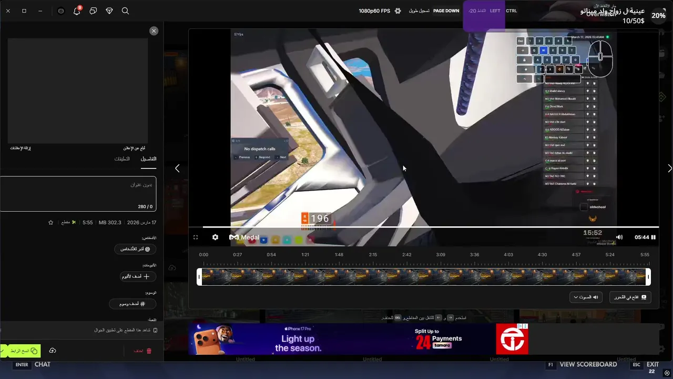The height and width of the screenshot is (379, 673).
Task: Open recording settings gear next to 1080p60 FPS
Action: [397, 11]
